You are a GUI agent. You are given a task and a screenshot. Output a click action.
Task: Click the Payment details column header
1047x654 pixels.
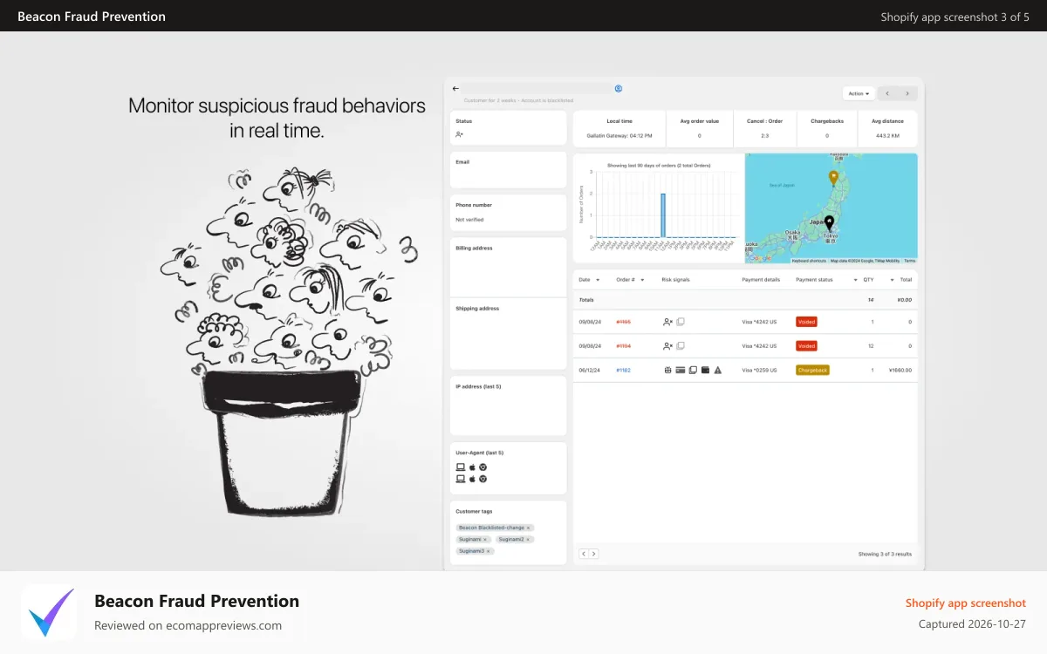point(761,280)
